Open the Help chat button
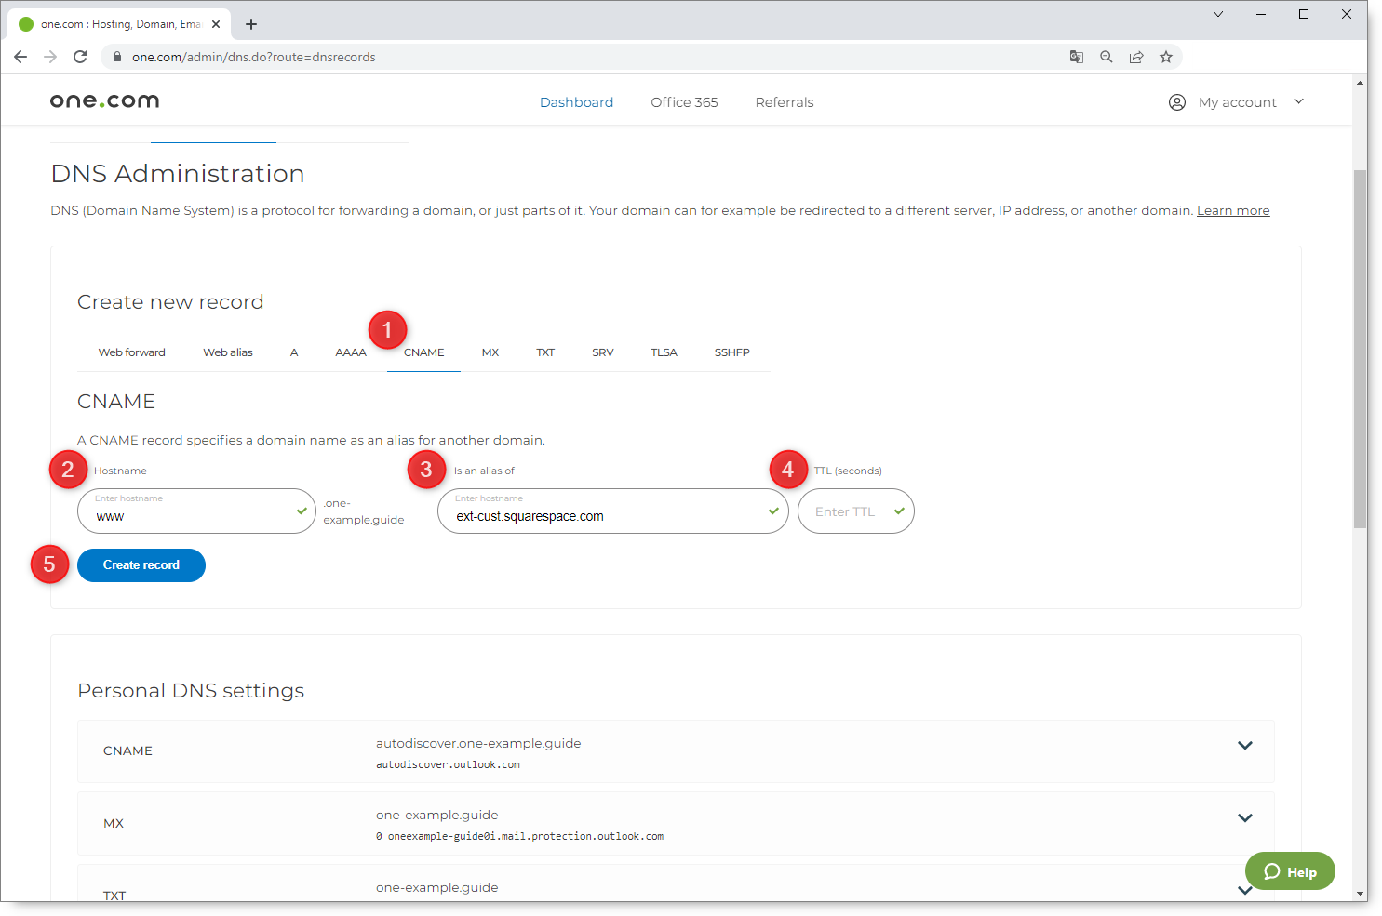 [1289, 871]
